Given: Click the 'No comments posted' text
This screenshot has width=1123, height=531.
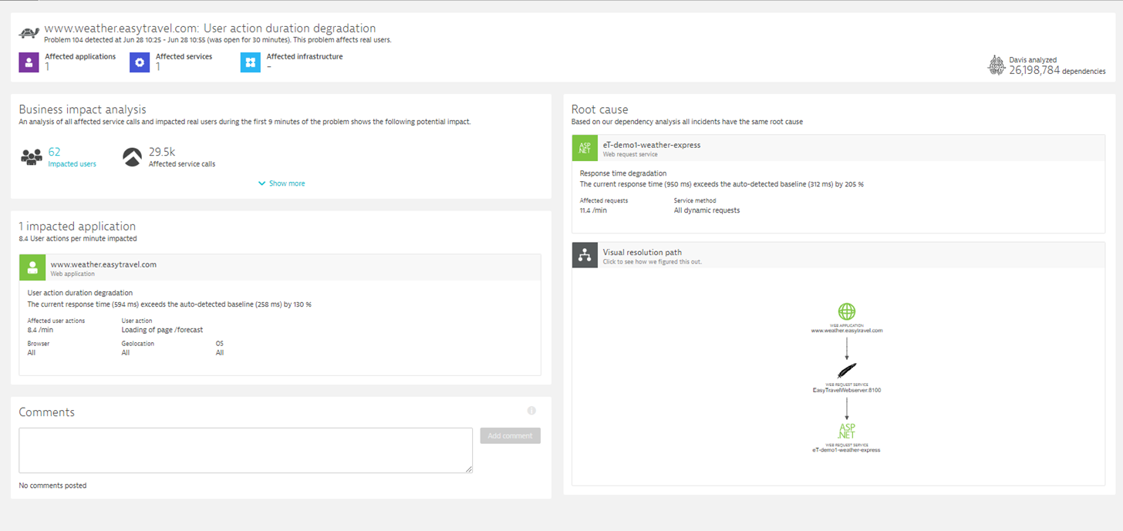Looking at the screenshot, I should tap(52, 486).
